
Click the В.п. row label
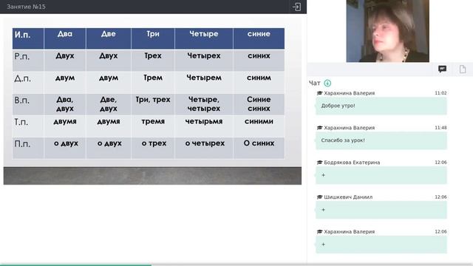pos(22,100)
